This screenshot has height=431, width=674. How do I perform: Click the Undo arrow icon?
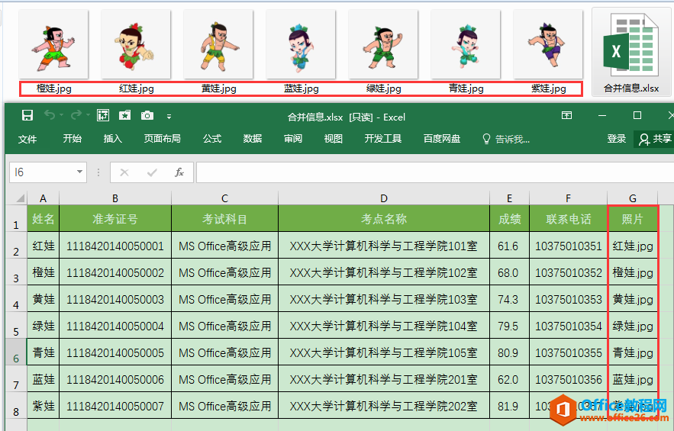point(50,115)
